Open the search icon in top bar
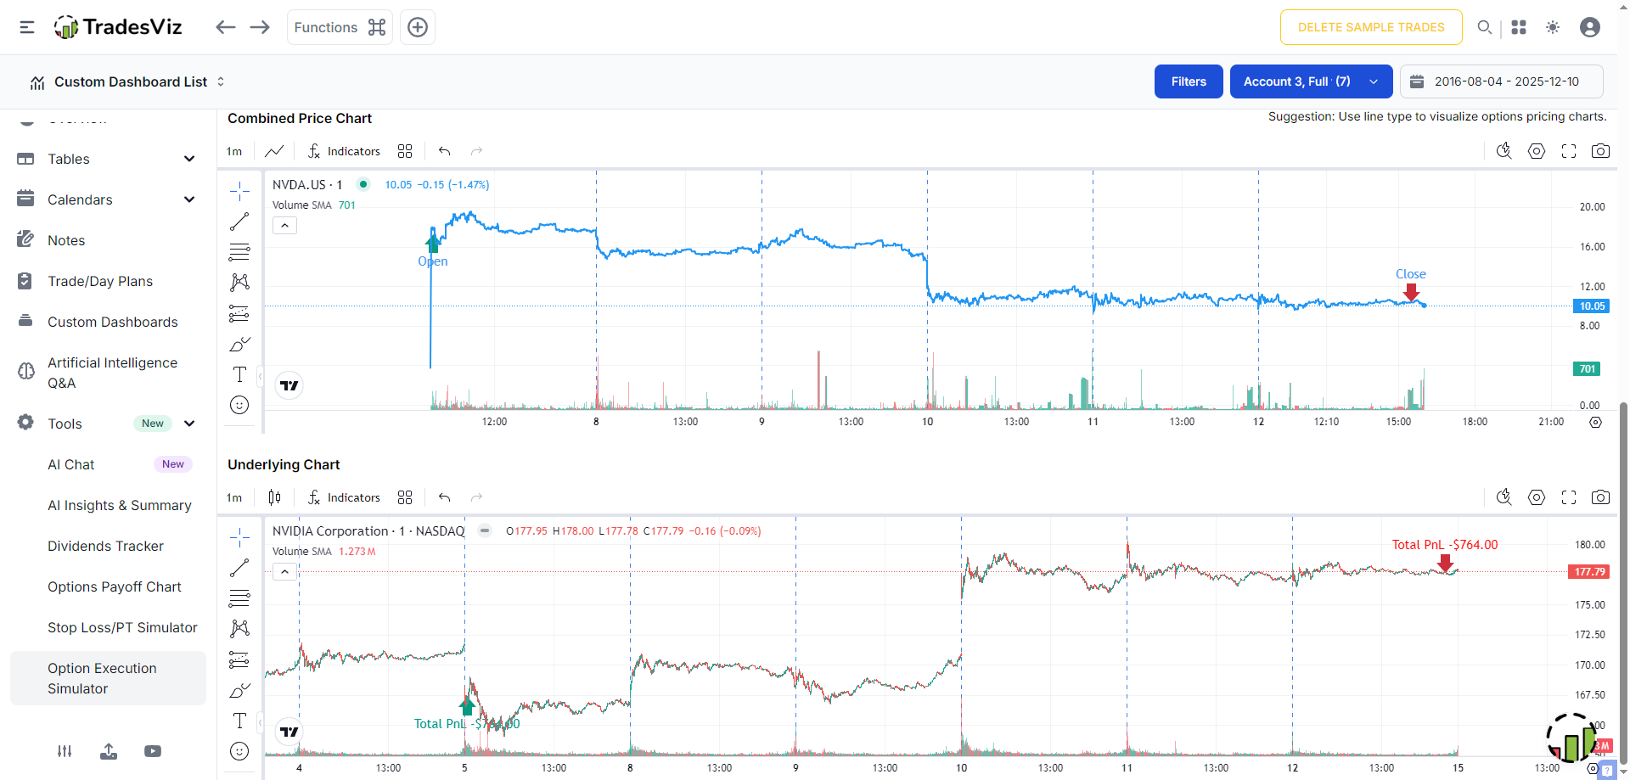Viewport: 1630px width, 780px height. pyautogui.click(x=1484, y=27)
